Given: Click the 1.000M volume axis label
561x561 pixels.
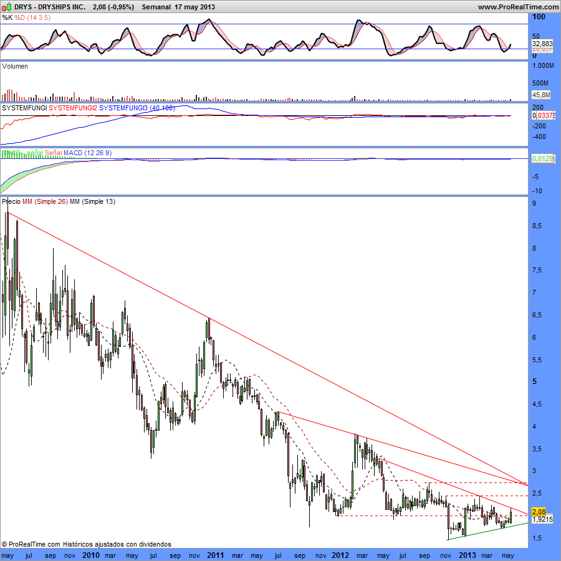Looking at the screenshot, I should tap(543, 65).
